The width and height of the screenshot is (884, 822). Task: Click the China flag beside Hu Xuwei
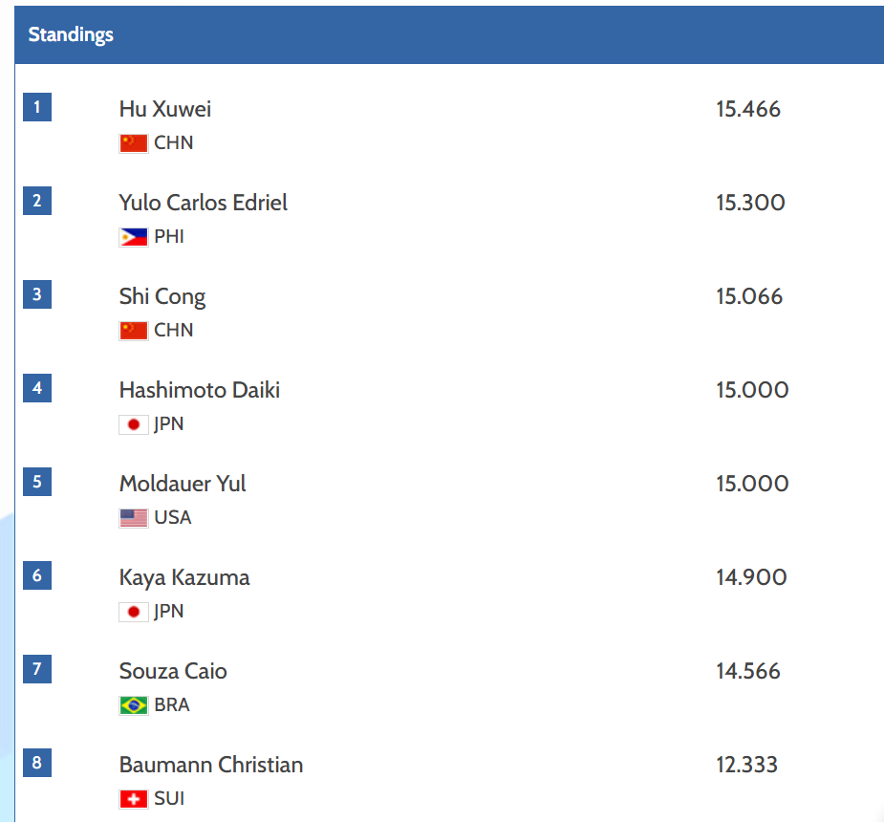pyautogui.click(x=133, y=143)
